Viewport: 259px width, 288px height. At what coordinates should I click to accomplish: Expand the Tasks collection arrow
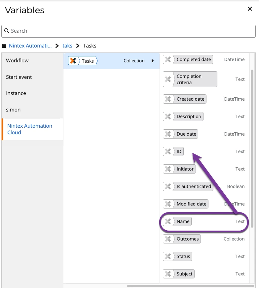click(x=153, y=61)
